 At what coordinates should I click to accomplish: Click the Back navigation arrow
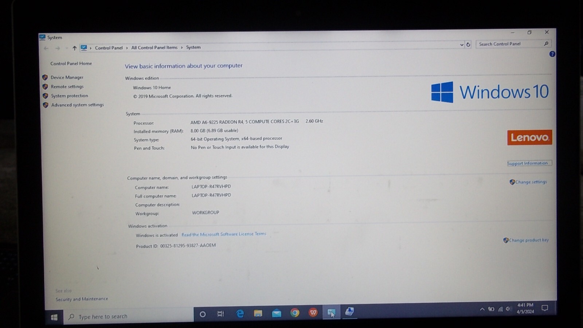click(46, 48)
